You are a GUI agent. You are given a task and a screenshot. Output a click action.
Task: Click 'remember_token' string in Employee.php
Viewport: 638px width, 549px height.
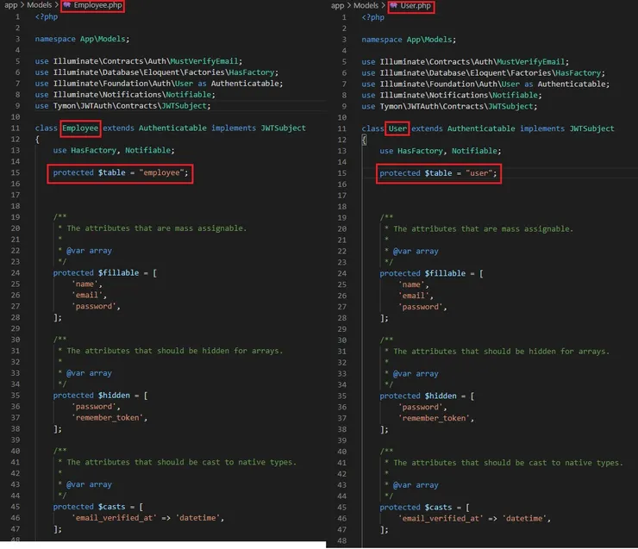(x=108, y=418)
